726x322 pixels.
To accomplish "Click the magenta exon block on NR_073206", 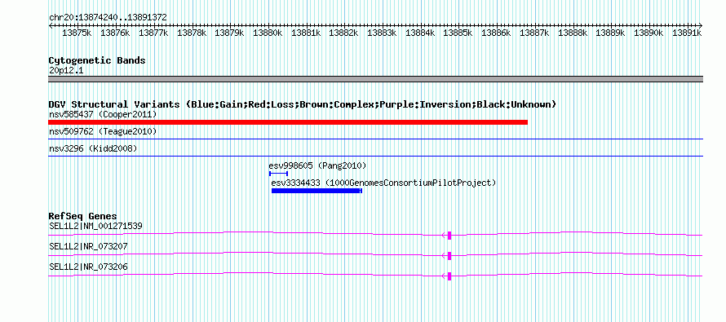I will tap(449, 276).
